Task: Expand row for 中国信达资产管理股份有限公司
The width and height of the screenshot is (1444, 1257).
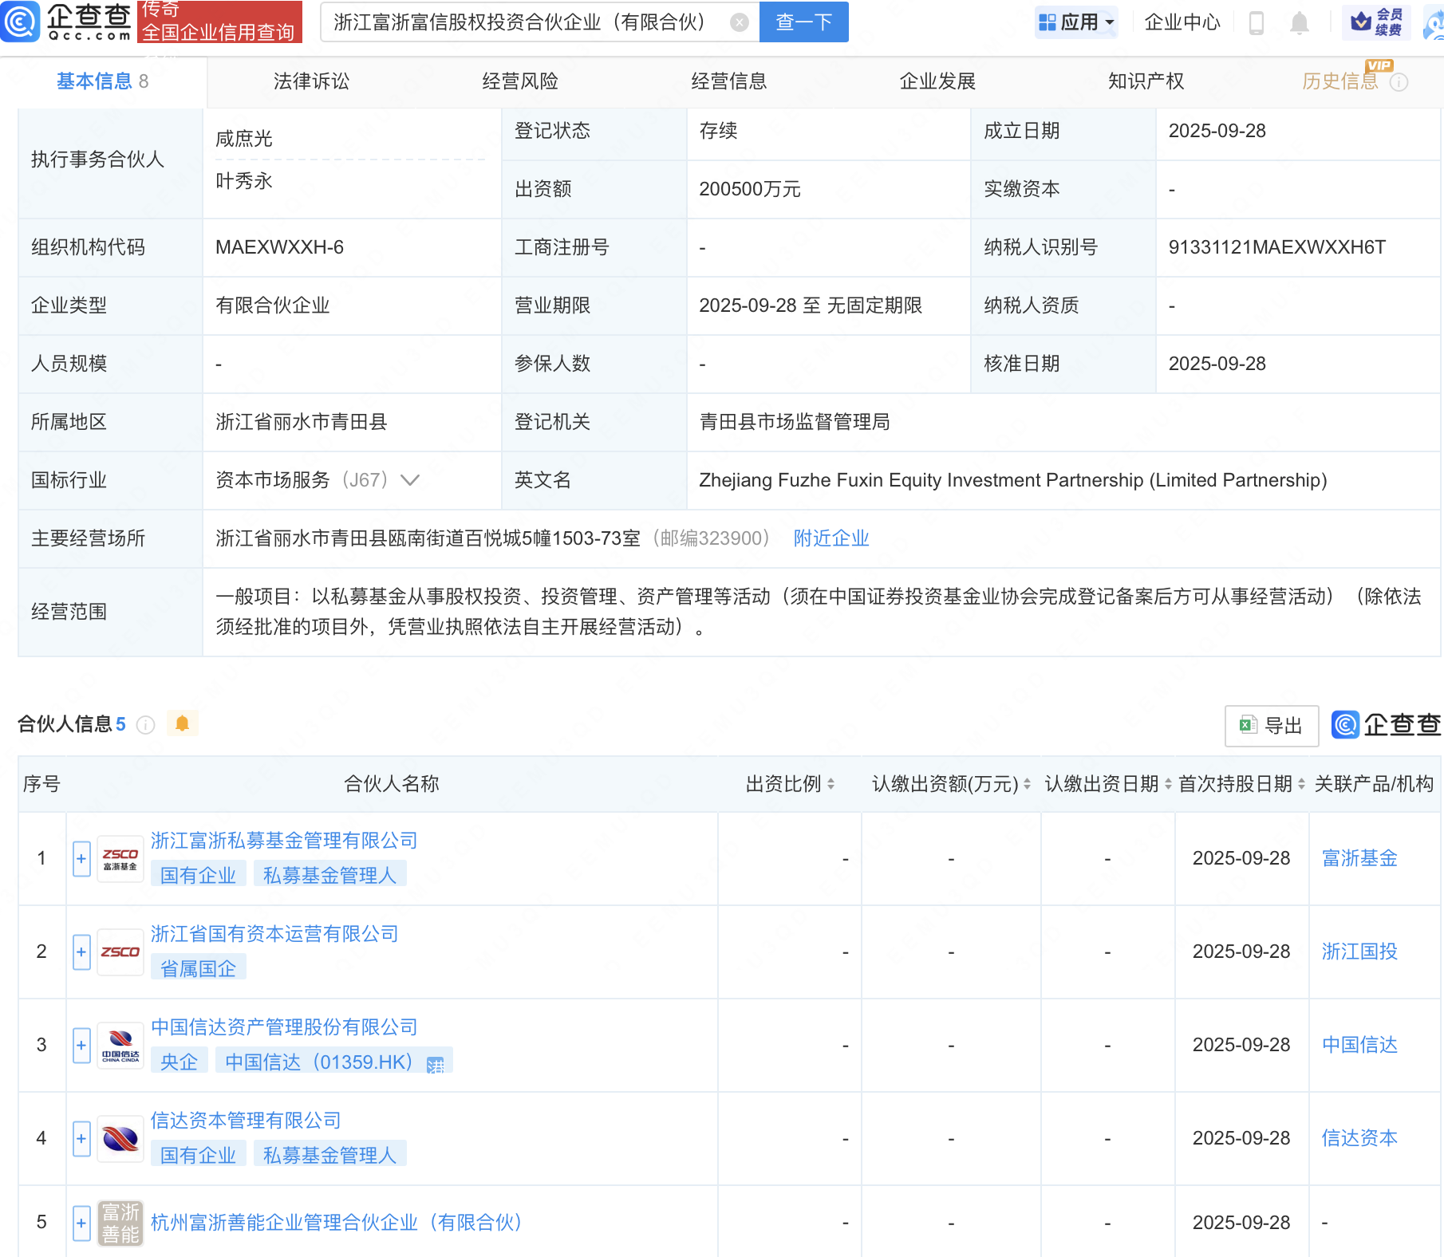Action: (81, 1046)
